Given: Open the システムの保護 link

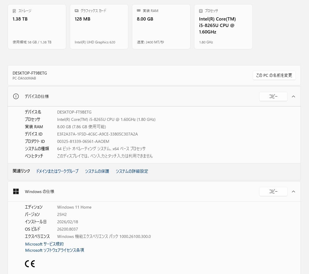Looking at the screenshot, I should pyautogui.click(x=97, y=171).
